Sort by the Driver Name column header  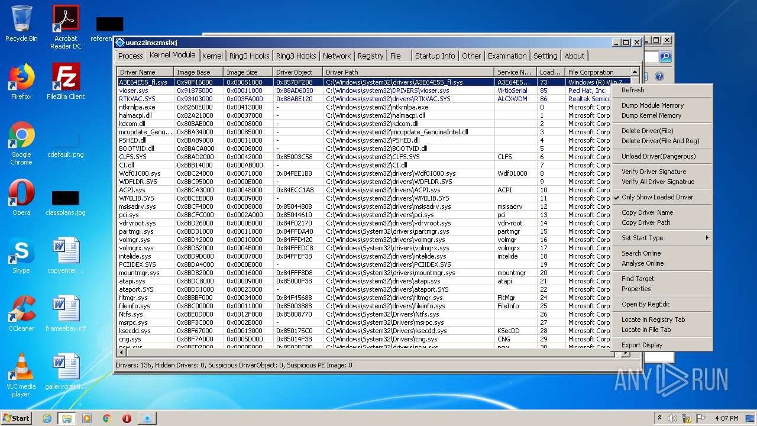coord(145,72)
